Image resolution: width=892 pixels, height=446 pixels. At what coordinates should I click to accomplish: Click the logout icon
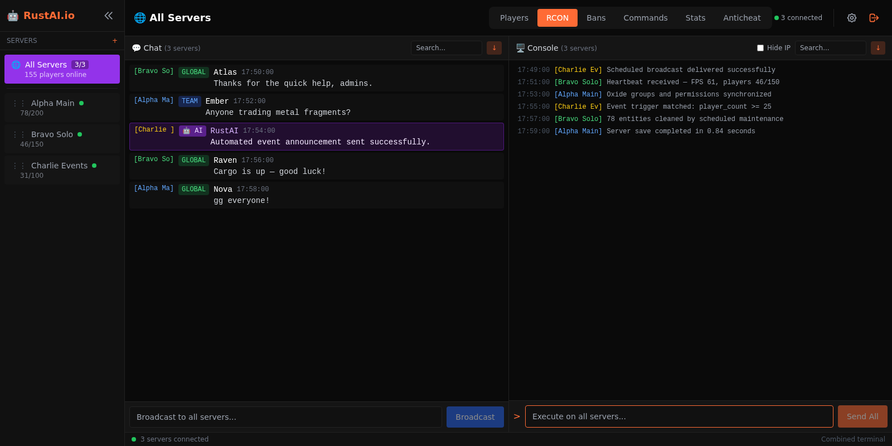[874, 18]
